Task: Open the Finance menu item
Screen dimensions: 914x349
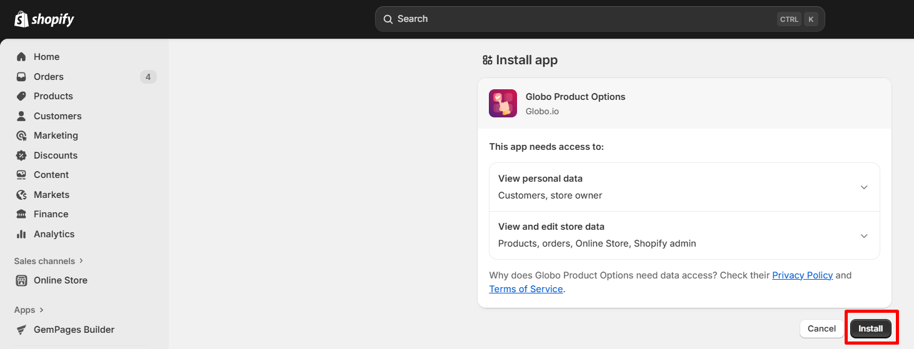Action: (51, 214)
